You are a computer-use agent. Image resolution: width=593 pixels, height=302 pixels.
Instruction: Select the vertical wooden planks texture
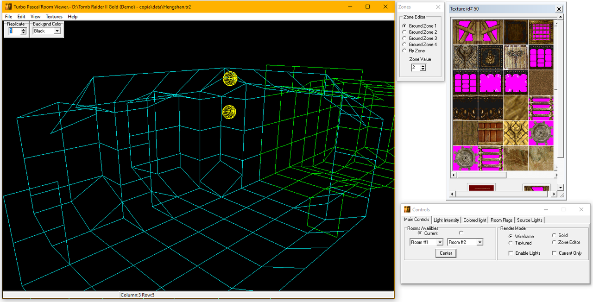(x=465, y=132)
